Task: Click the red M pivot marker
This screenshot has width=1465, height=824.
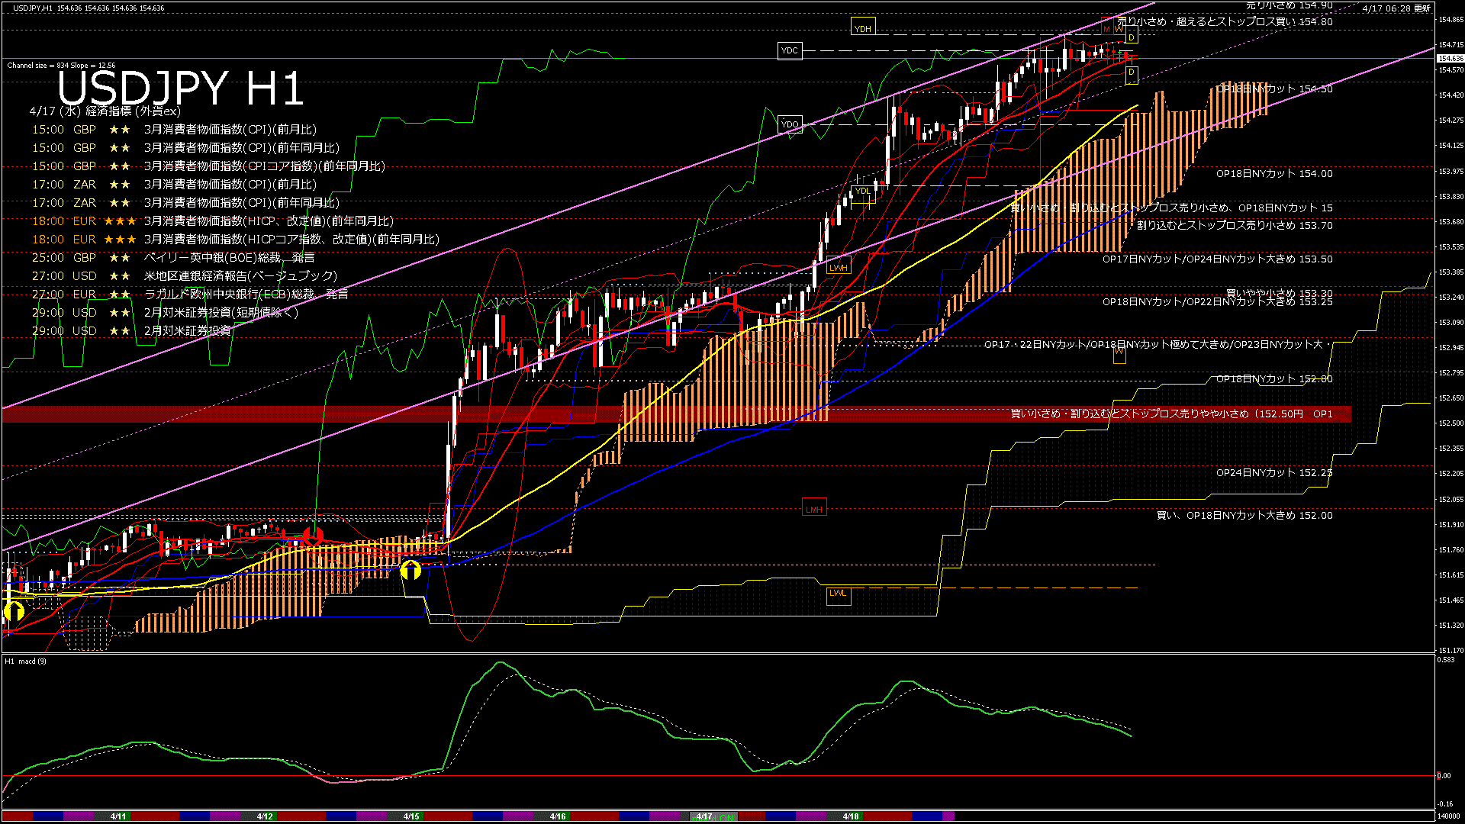Action: (1106, 30)
